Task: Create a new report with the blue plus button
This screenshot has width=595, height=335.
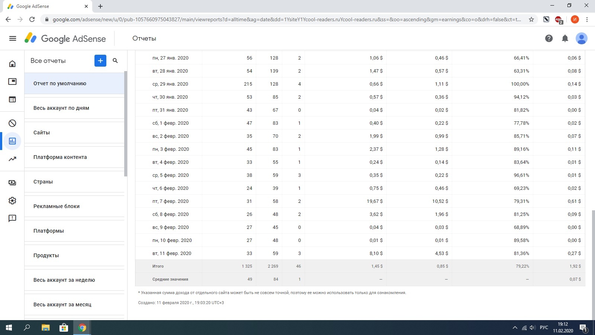Action: (x=100, y=61)
